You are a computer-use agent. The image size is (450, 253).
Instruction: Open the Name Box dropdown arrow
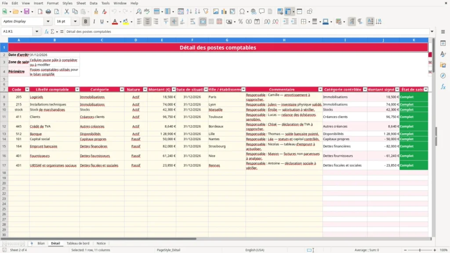pyautogui.click(x=37, y=32)
